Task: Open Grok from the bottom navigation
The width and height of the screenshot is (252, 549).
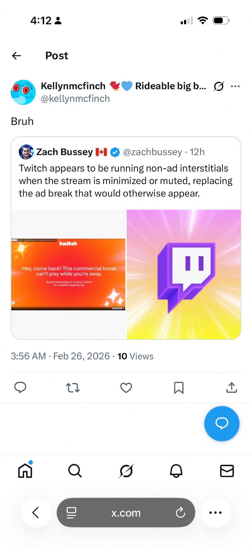Action: click(x=126, y=471)
